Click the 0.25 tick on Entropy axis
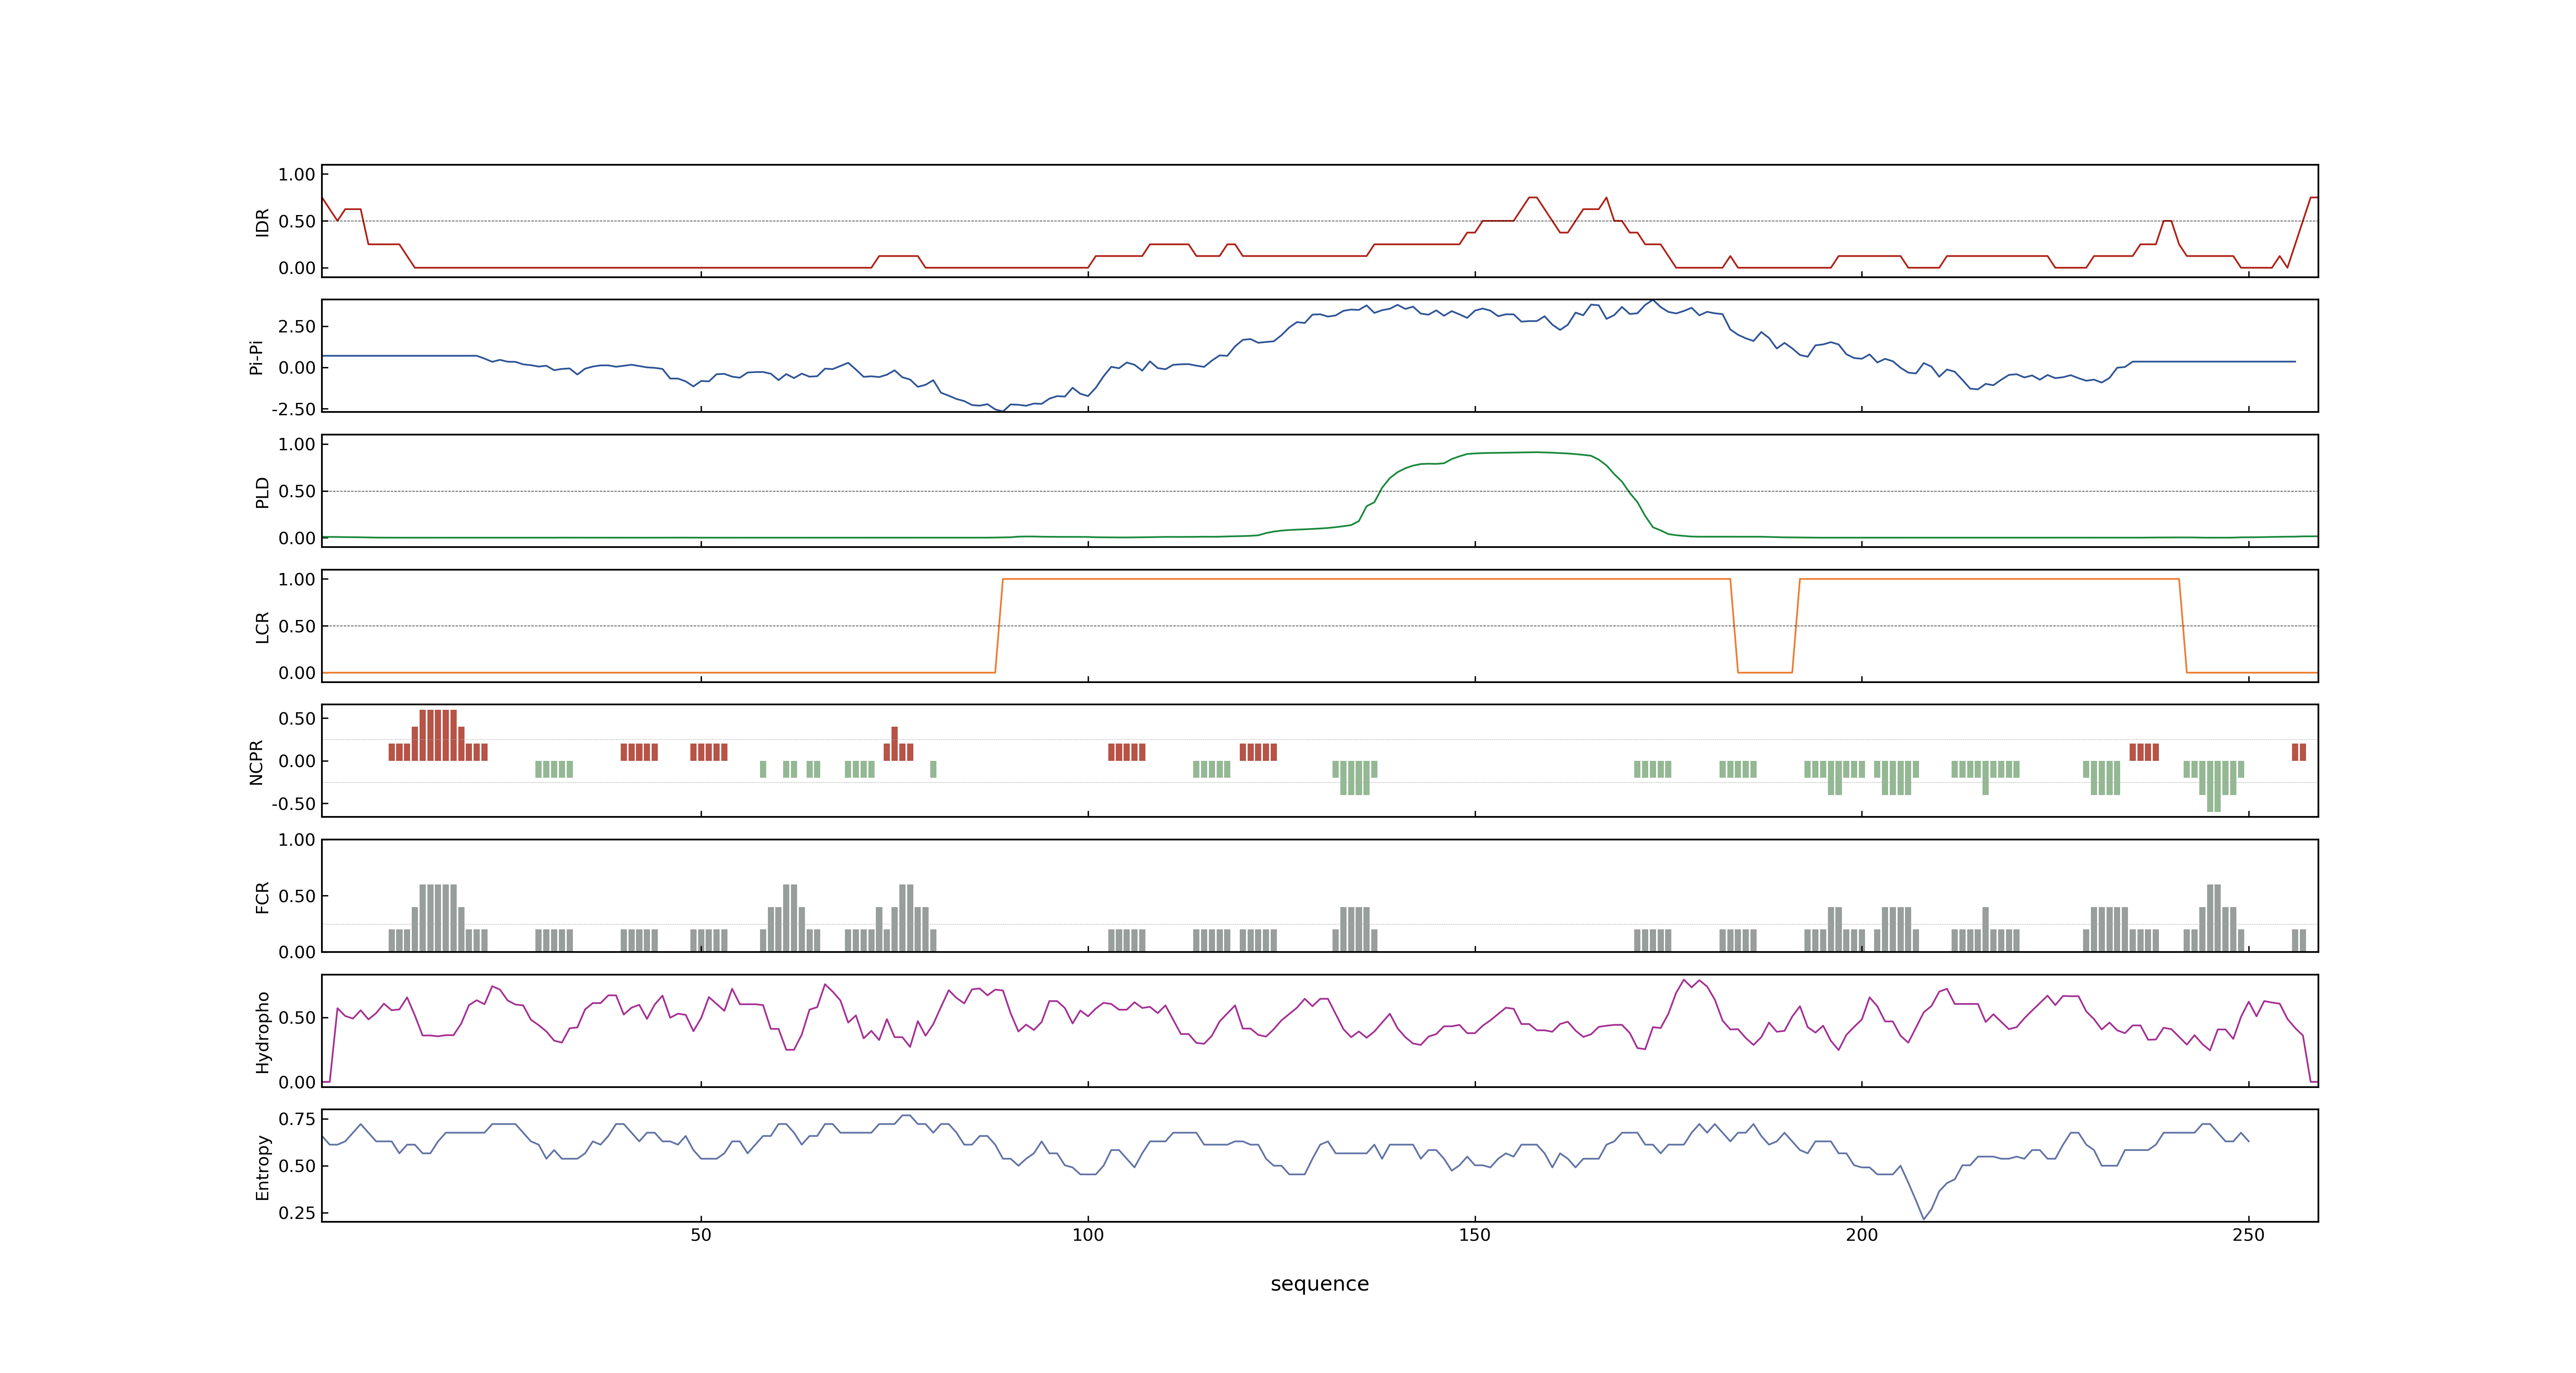 pyautogui.click(x=297, y=1213)
